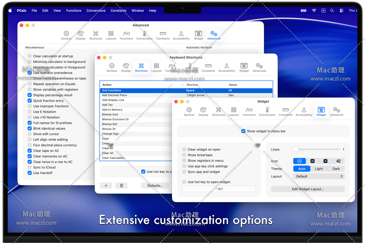365x244 pixels.
Task: Click Functions f(x) icon in Advanced window
Action: point(126,35)
